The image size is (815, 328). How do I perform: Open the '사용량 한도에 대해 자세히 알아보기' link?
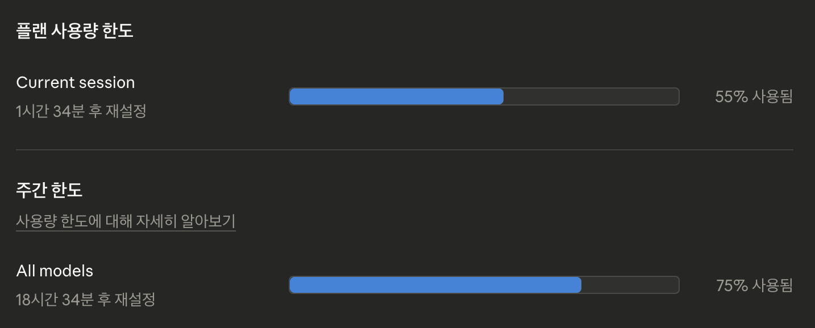126,221
